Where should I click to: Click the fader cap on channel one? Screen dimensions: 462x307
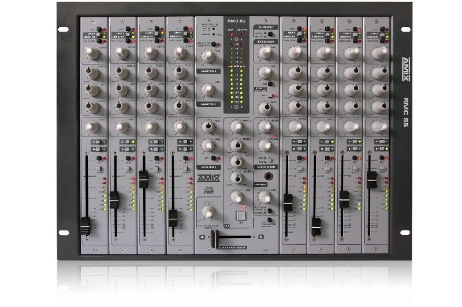tap(85, 226)
